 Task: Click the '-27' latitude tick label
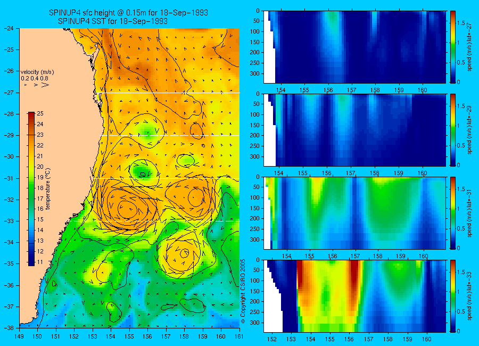tap(9, 93)
